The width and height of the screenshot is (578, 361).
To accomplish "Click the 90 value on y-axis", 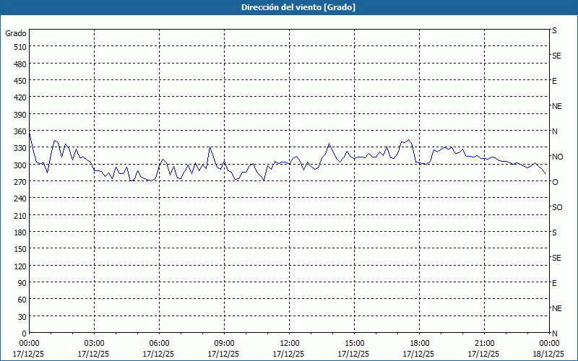I will [x=22, y=283].
